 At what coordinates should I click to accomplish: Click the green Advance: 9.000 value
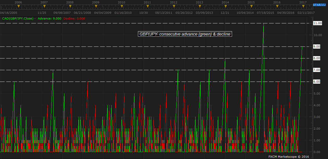50,18
